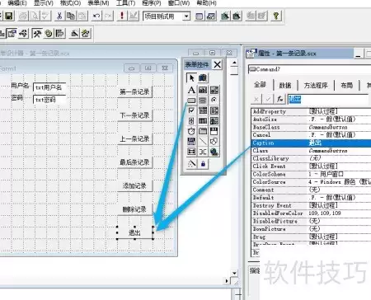Open the 窗口(W) menu
371x300 pixels.
[179, 3]
